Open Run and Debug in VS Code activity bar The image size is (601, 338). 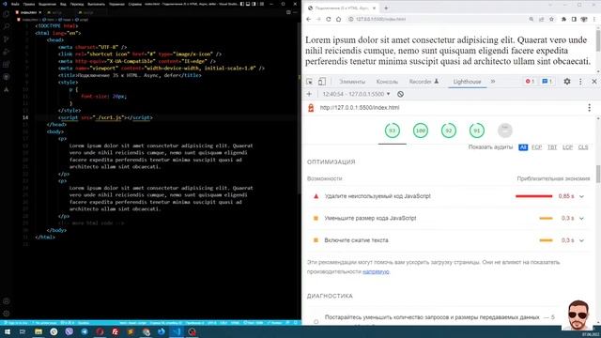click(7, 52)
